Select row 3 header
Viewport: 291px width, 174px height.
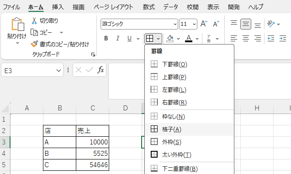[5, 142]
